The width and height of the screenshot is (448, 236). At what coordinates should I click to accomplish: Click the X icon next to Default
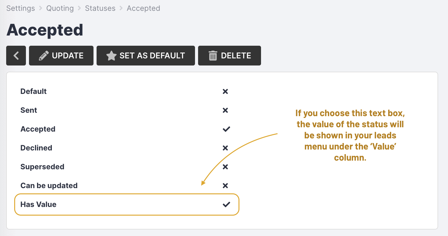(x=225, y=91)
